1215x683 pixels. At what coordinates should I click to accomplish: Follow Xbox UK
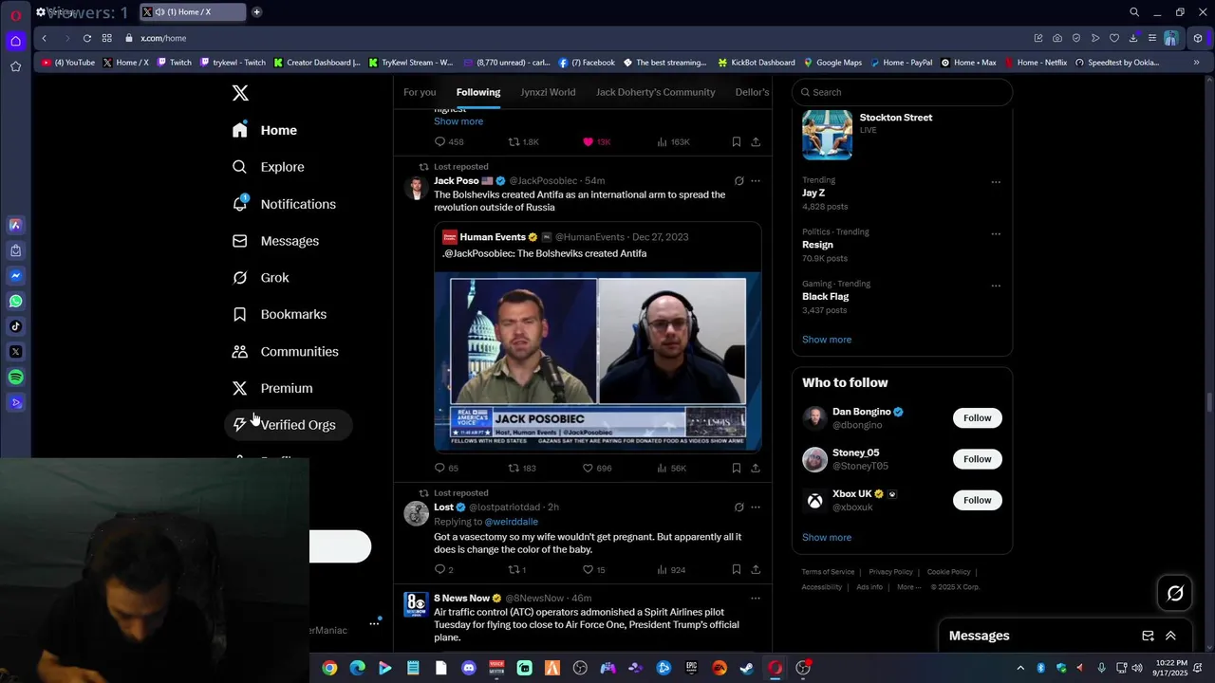[x=977, y=500]
